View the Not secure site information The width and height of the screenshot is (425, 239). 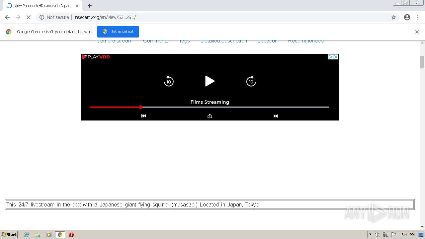54,17
